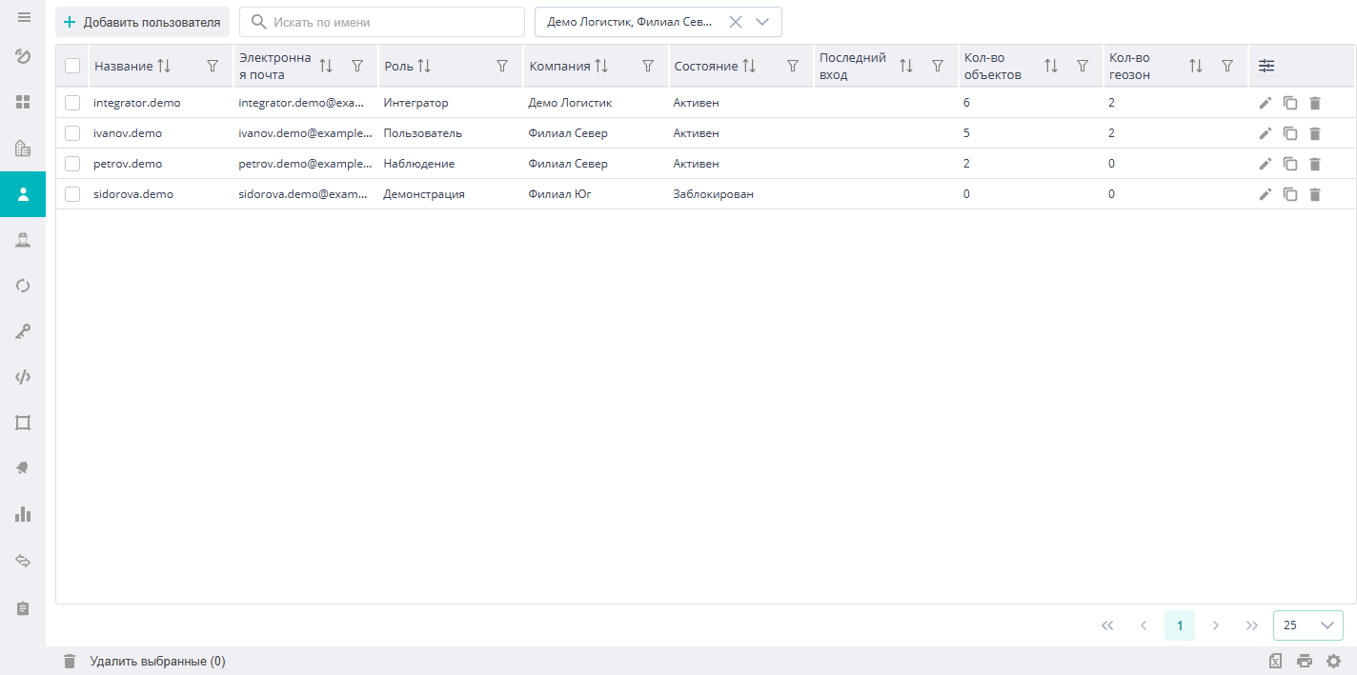Copy the ivanov.demo user
1357x675 pixels.
pos(1290,133)
